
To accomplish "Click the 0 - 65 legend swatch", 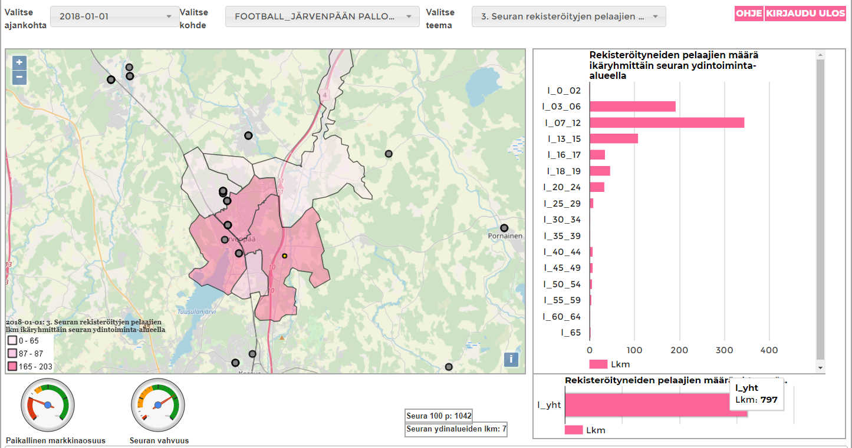I will (12, 341).
